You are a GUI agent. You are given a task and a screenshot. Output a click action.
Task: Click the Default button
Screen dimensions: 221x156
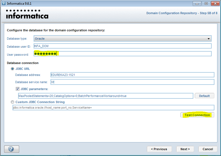tap(204, 96)
